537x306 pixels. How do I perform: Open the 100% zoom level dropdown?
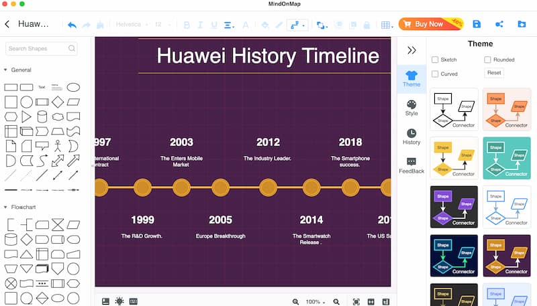[315, 301]
